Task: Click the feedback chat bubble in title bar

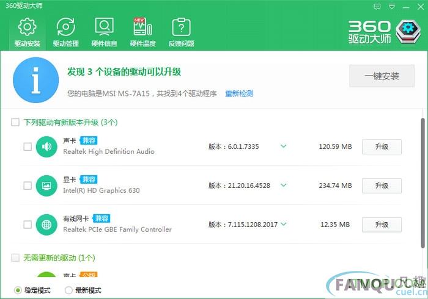Action: coord(376,6)
